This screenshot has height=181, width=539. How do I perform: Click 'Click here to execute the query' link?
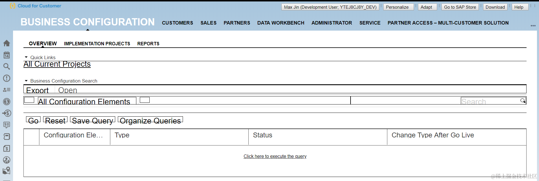[x=275, y=156]
